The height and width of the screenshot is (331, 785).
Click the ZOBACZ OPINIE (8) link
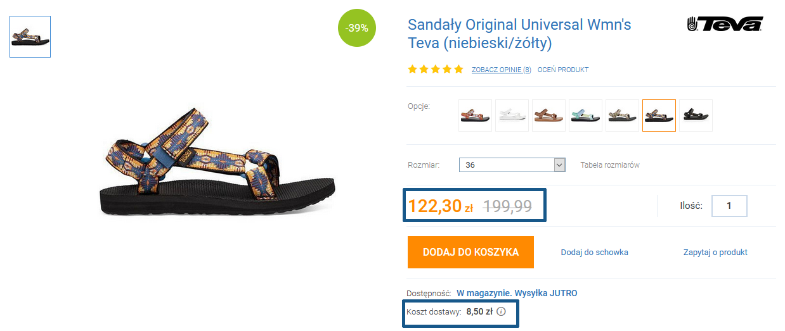[501, 70]
